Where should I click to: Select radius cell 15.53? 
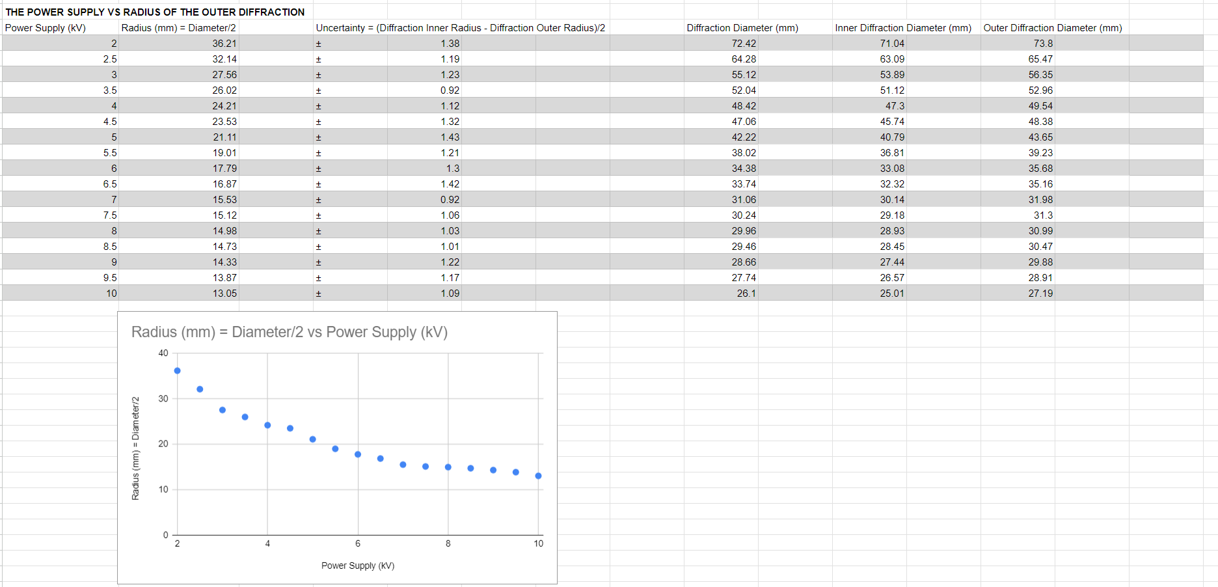(x=224, y=199)
